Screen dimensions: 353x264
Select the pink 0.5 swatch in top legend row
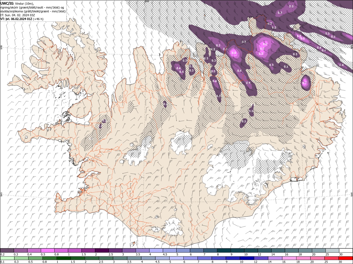(x=48, y=251)
